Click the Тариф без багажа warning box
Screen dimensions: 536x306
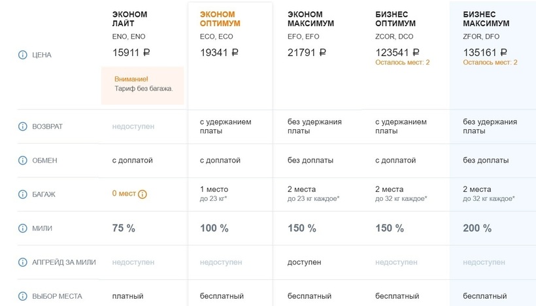click(x=142, y=85)
